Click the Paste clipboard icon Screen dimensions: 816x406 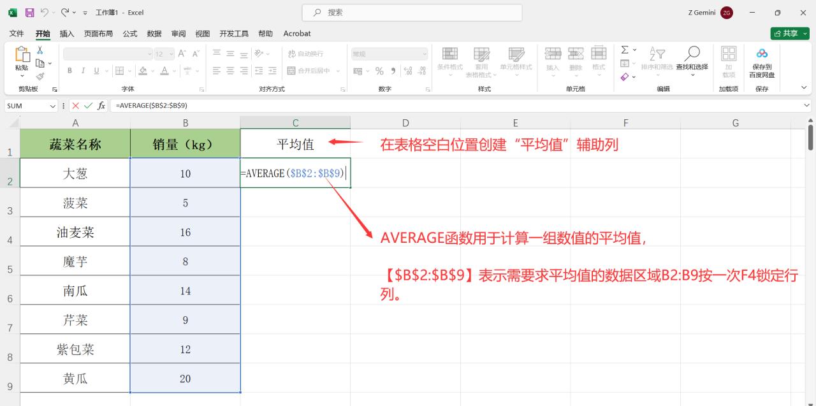click(22, 55)
